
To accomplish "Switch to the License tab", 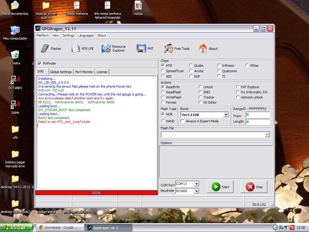I will pos(102,72).
